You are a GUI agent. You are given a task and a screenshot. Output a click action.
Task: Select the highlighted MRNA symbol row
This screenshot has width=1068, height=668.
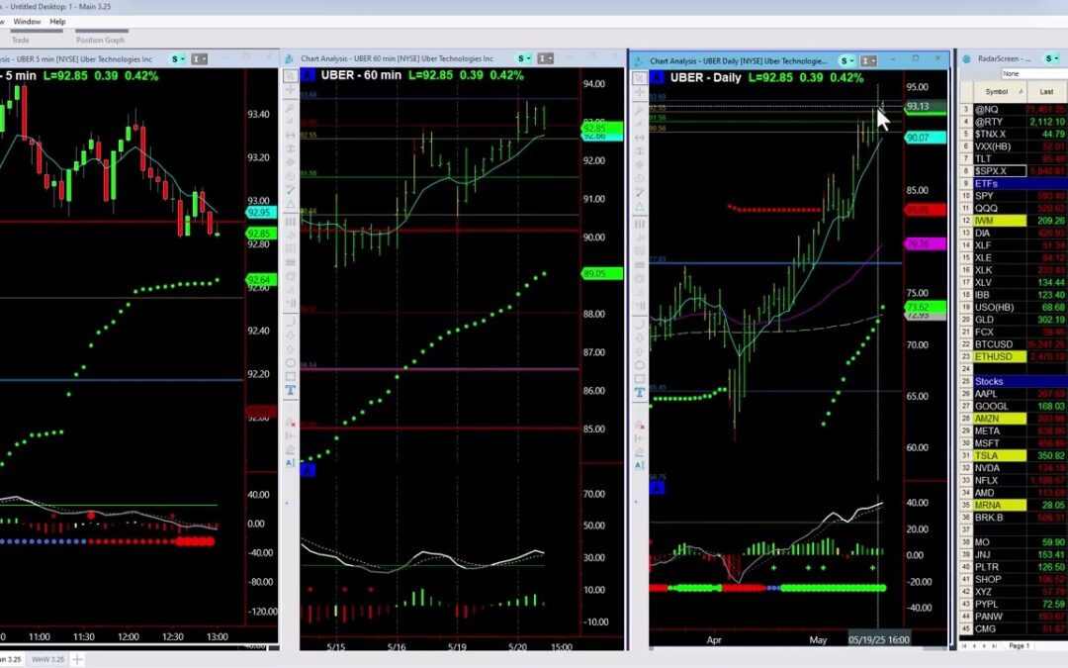click(x=1014, y=505)
